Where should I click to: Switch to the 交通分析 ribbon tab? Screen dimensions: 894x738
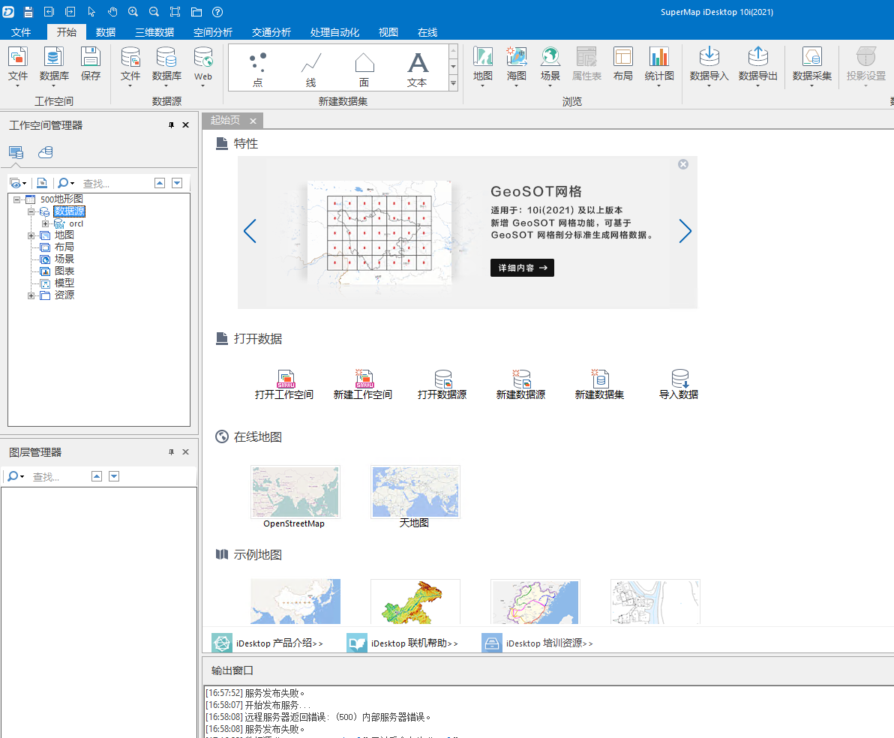click(x=271, y=32)
